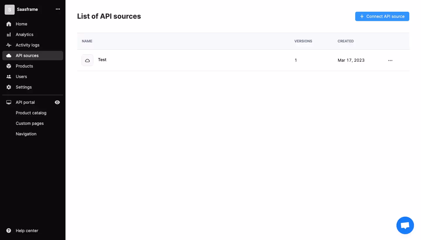Open the live chat bubble

click(405, 225)
